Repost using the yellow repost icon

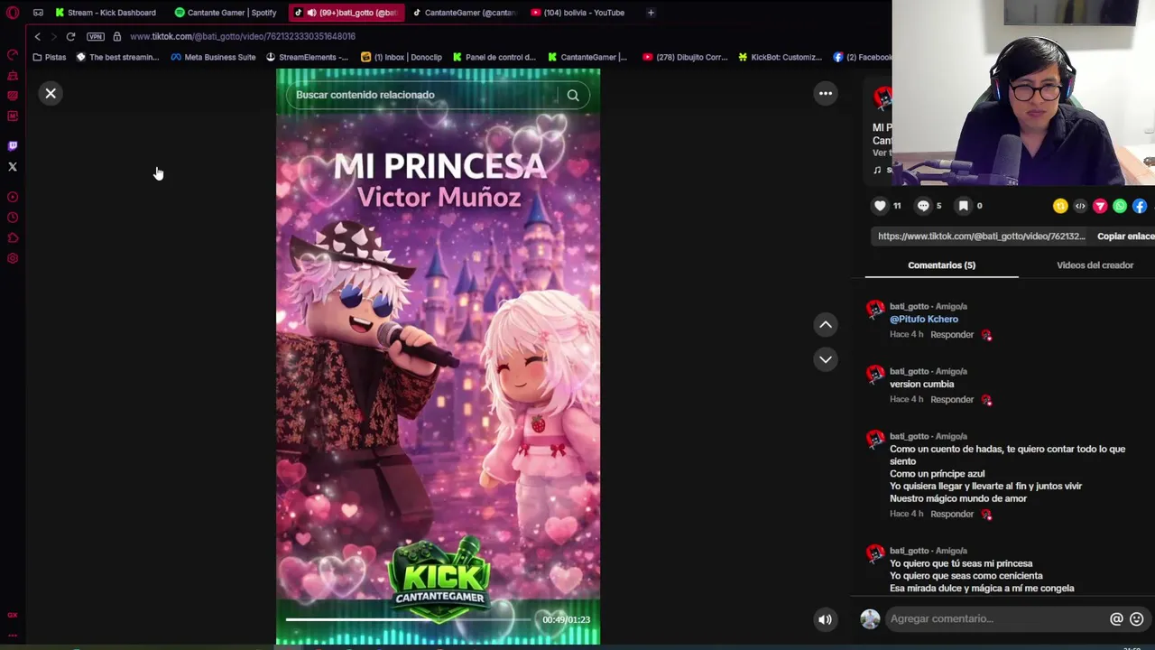(1060, 206)
